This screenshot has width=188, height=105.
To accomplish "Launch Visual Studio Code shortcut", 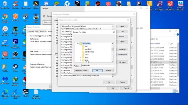I will click(x=16, y=94).
